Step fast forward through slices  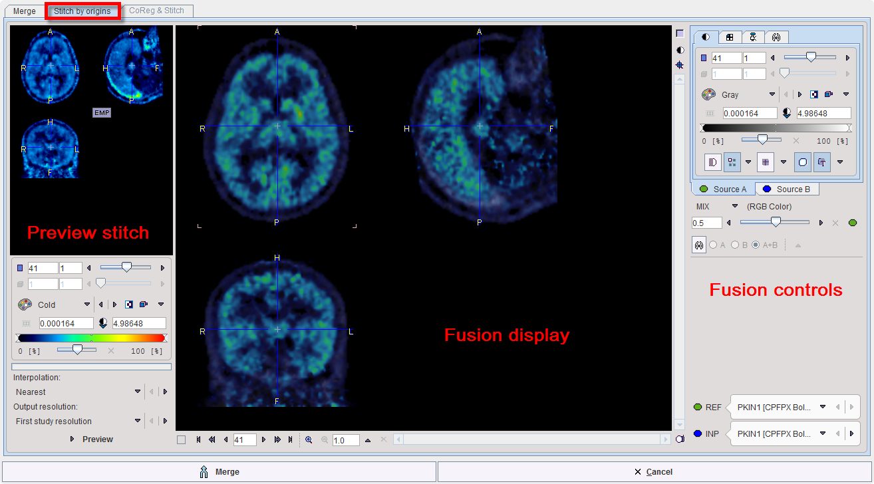pos(277,439)
